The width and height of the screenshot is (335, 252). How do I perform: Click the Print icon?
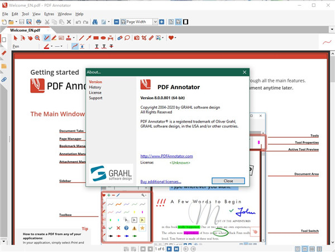pos(39,22)
